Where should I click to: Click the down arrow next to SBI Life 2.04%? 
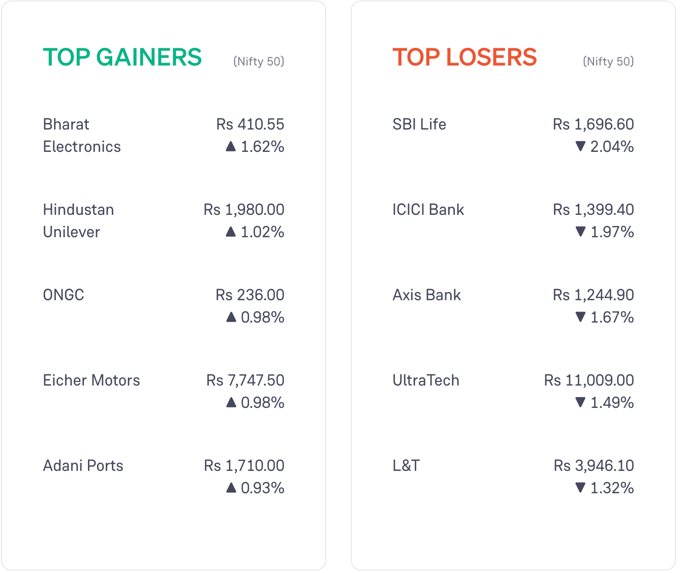tap(580, 146)
